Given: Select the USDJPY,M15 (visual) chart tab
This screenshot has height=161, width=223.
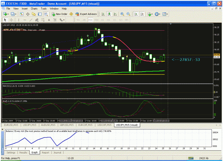Looking at the screenshot, I should click(127, 125).
